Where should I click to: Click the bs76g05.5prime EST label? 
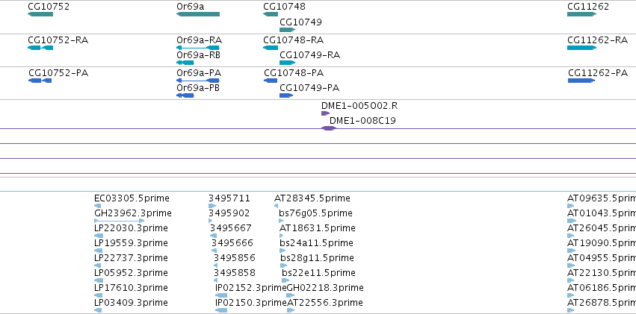[x=315, y=213]
